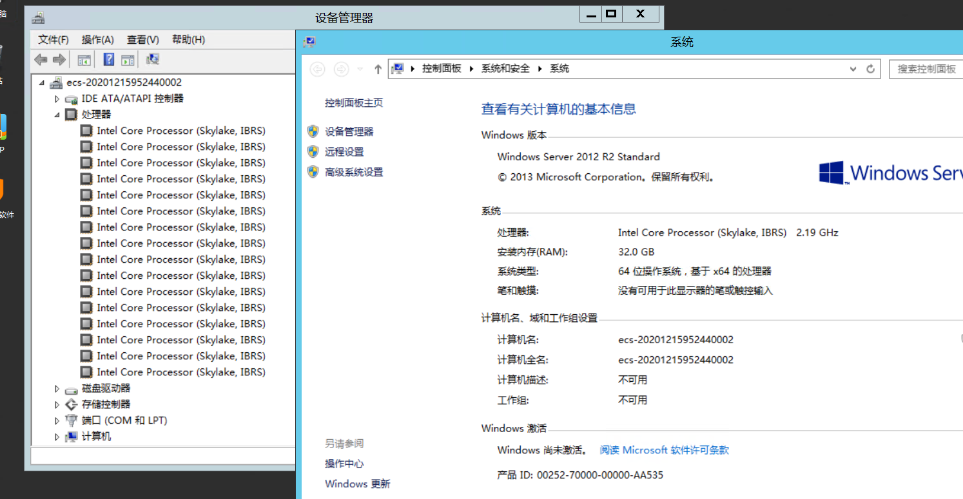This screenshot has width=963, height=499.
Task: Collapse the ecs-20201215952440002 root tree node
Action: (42, 82)
